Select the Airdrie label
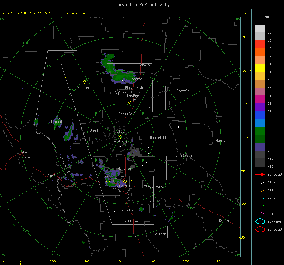The image size is (284, 265). coord(124,168)
